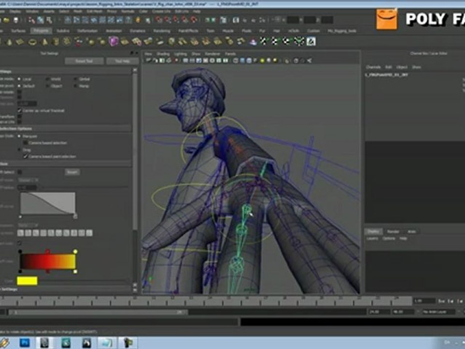Enable the snap to points magnet icon
This screenshot has height=349, width=465.
point(176,20)
